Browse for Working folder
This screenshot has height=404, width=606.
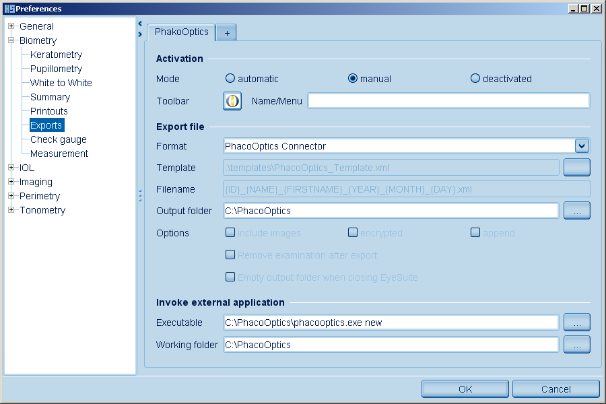(x=576, y=345)
